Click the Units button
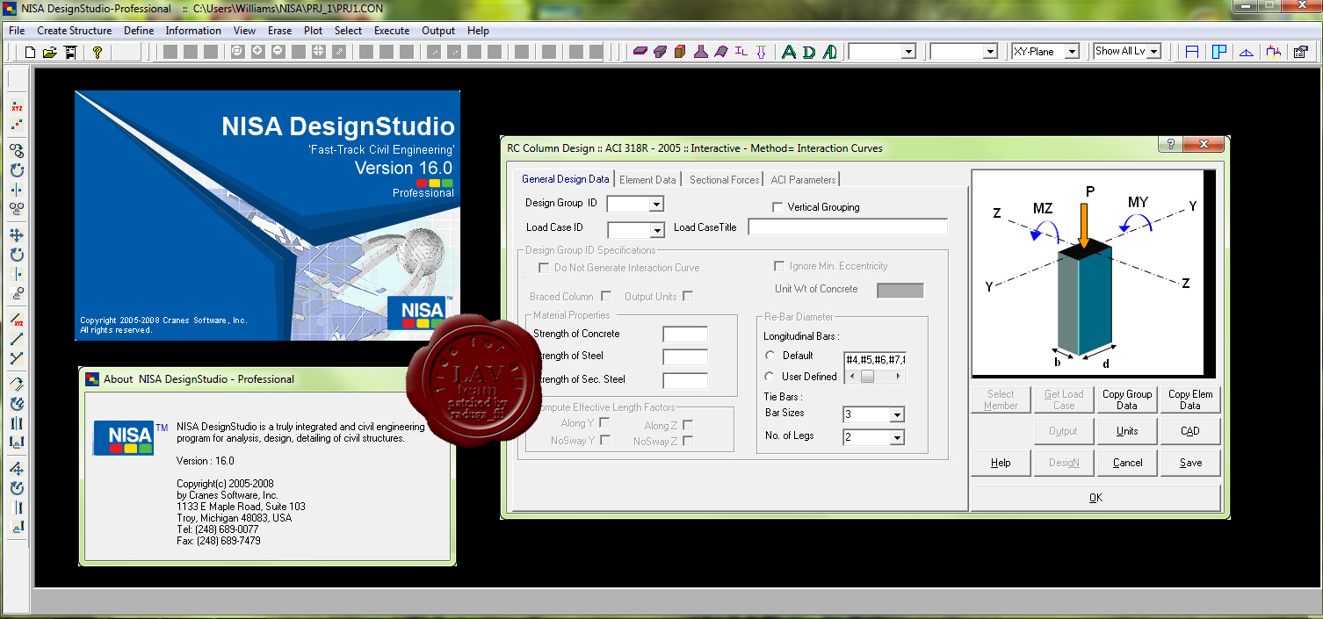The image size is (1323, 619). pos(1127,431)
